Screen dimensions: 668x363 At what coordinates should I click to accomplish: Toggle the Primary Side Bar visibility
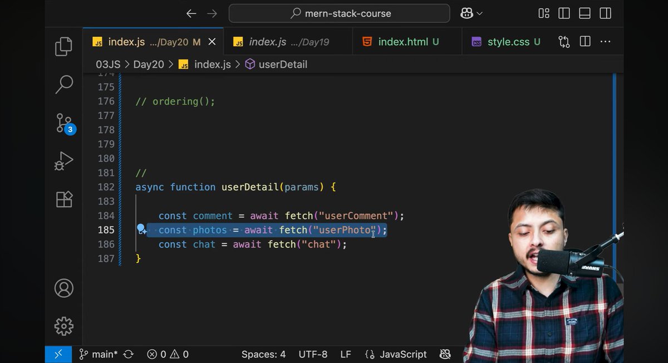(564, 13)
